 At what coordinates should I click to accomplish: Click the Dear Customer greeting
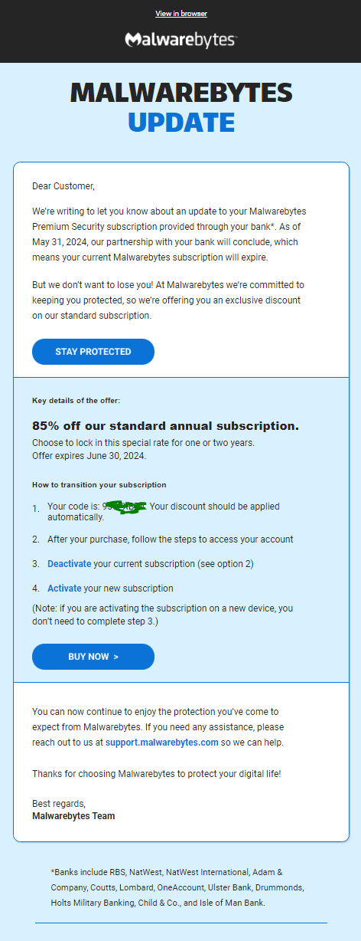63,185
